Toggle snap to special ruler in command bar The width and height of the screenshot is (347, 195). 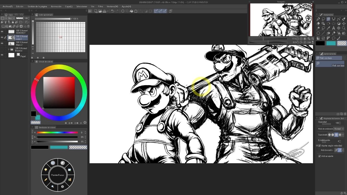click(160, 11)
